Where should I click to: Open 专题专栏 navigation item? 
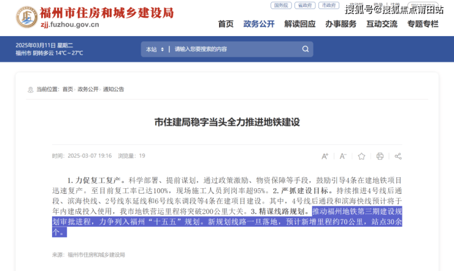[x=423, y=24]
